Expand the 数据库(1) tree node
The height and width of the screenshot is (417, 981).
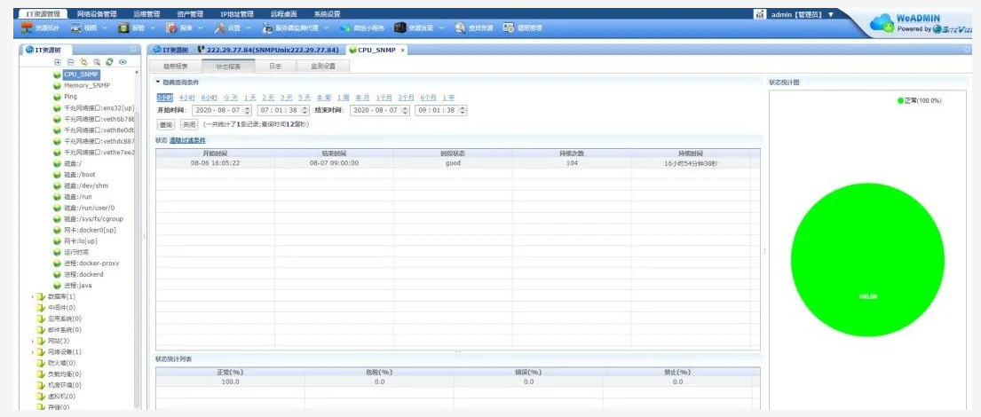click(x=33, y=296)
